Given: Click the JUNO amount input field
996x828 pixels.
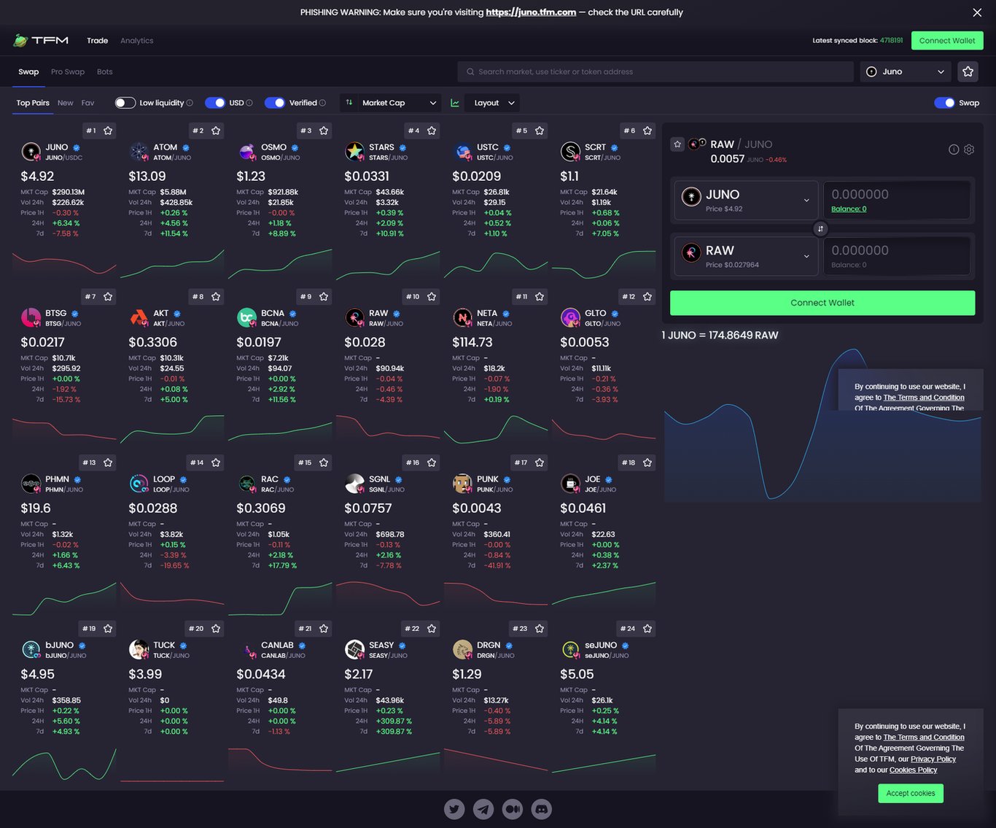Looking at the screenshot, I should tap(897, 200).
